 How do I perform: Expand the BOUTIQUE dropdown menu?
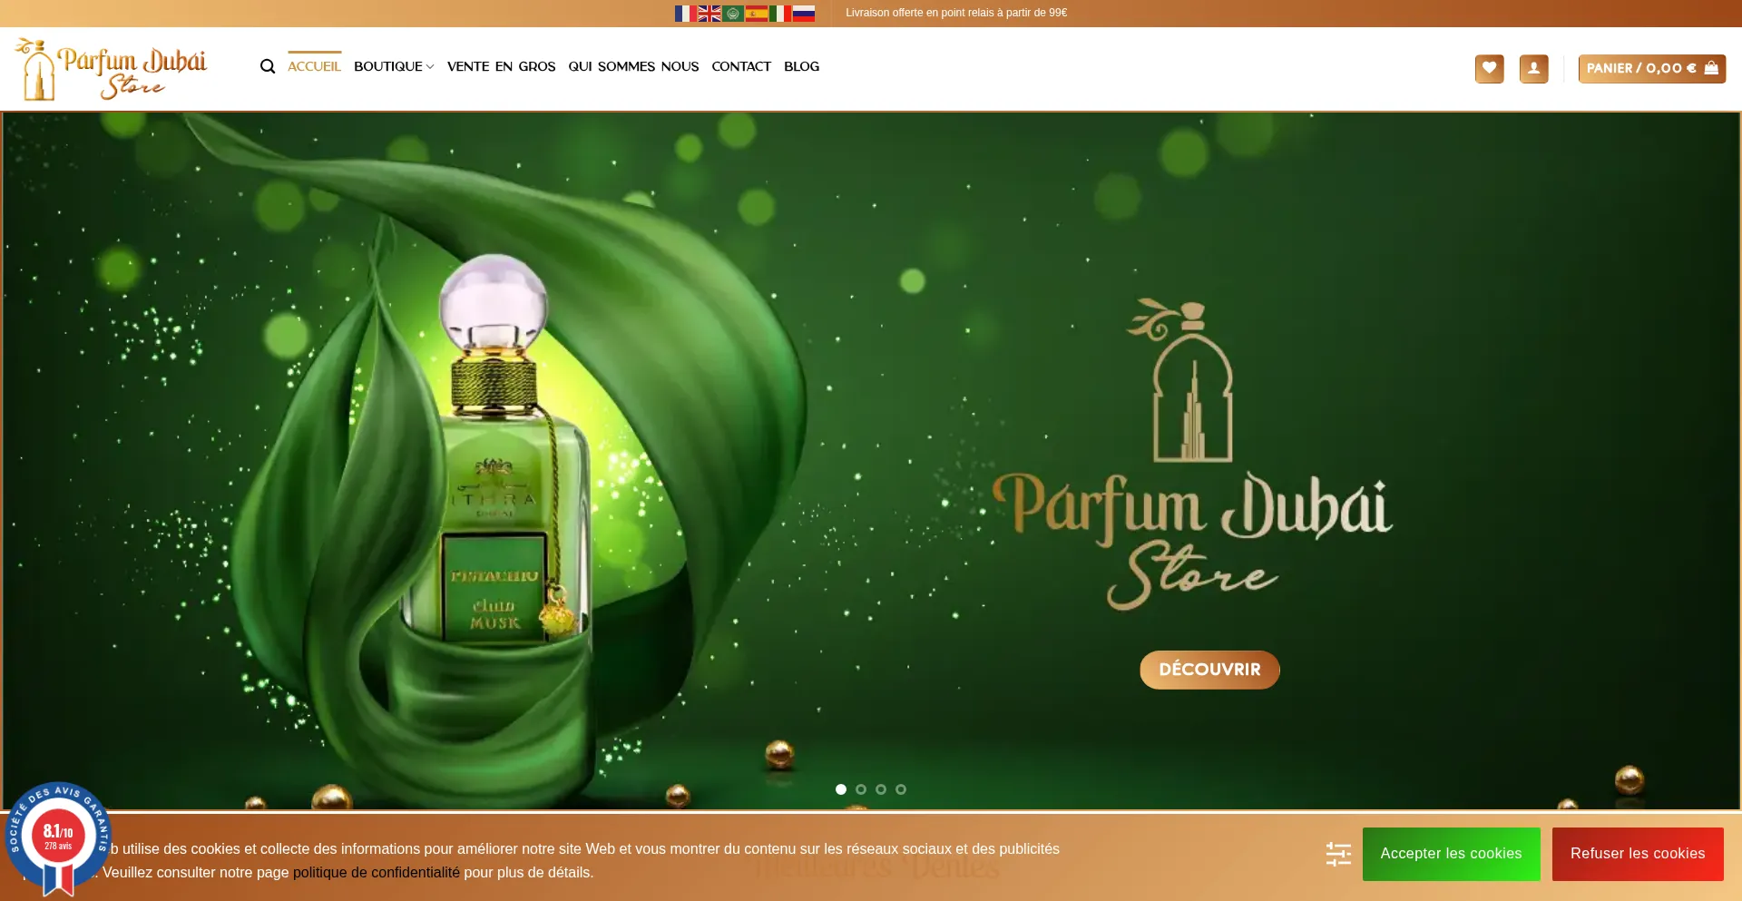tap(394, 67)
